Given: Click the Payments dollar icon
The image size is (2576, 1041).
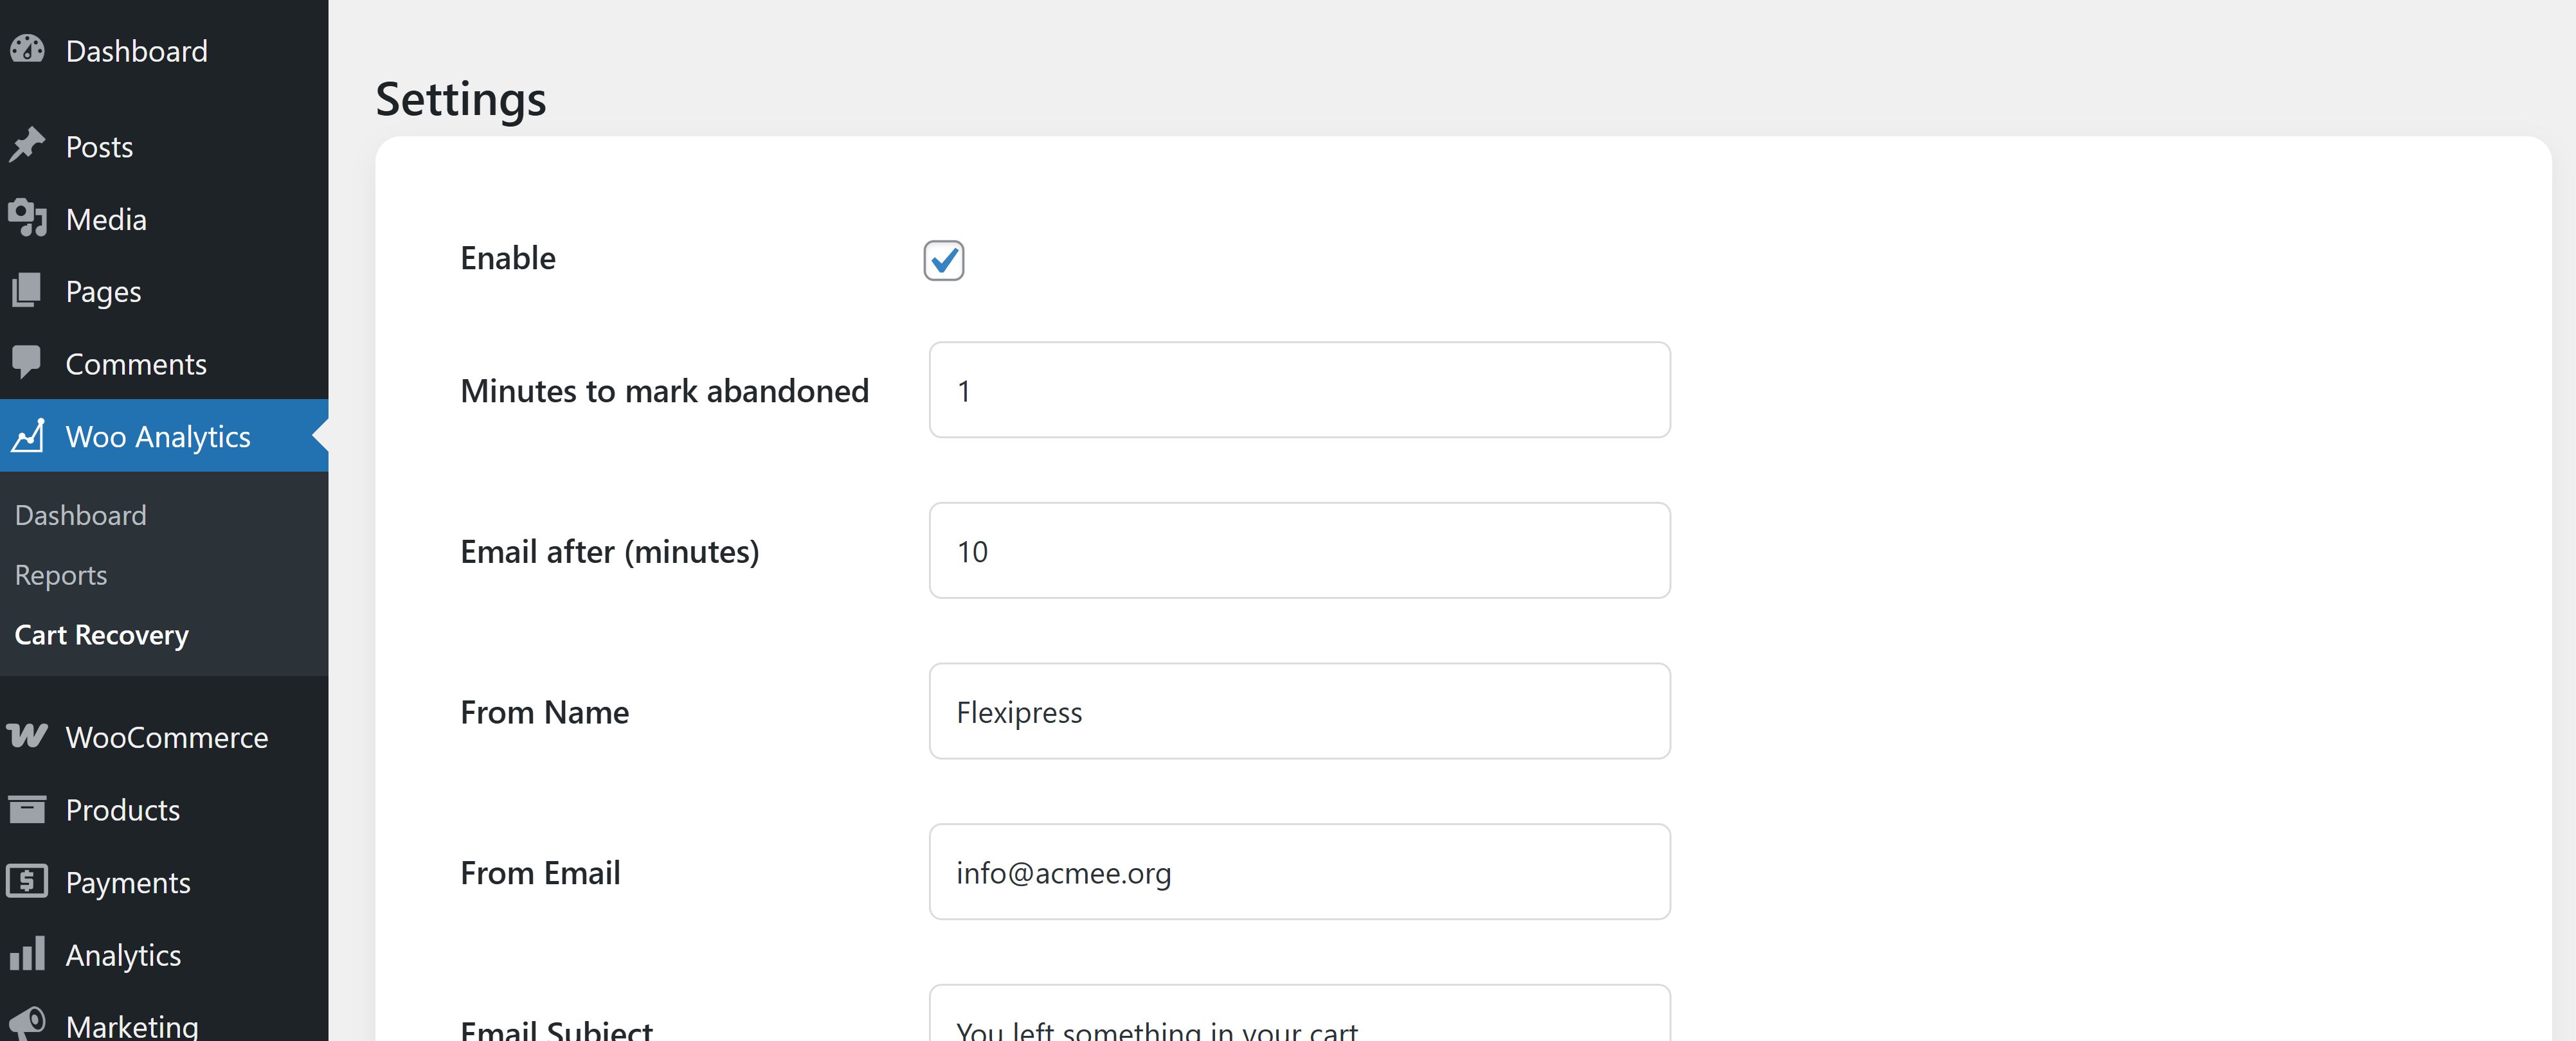Looking at the screenshot, I should tap(28, 882).
